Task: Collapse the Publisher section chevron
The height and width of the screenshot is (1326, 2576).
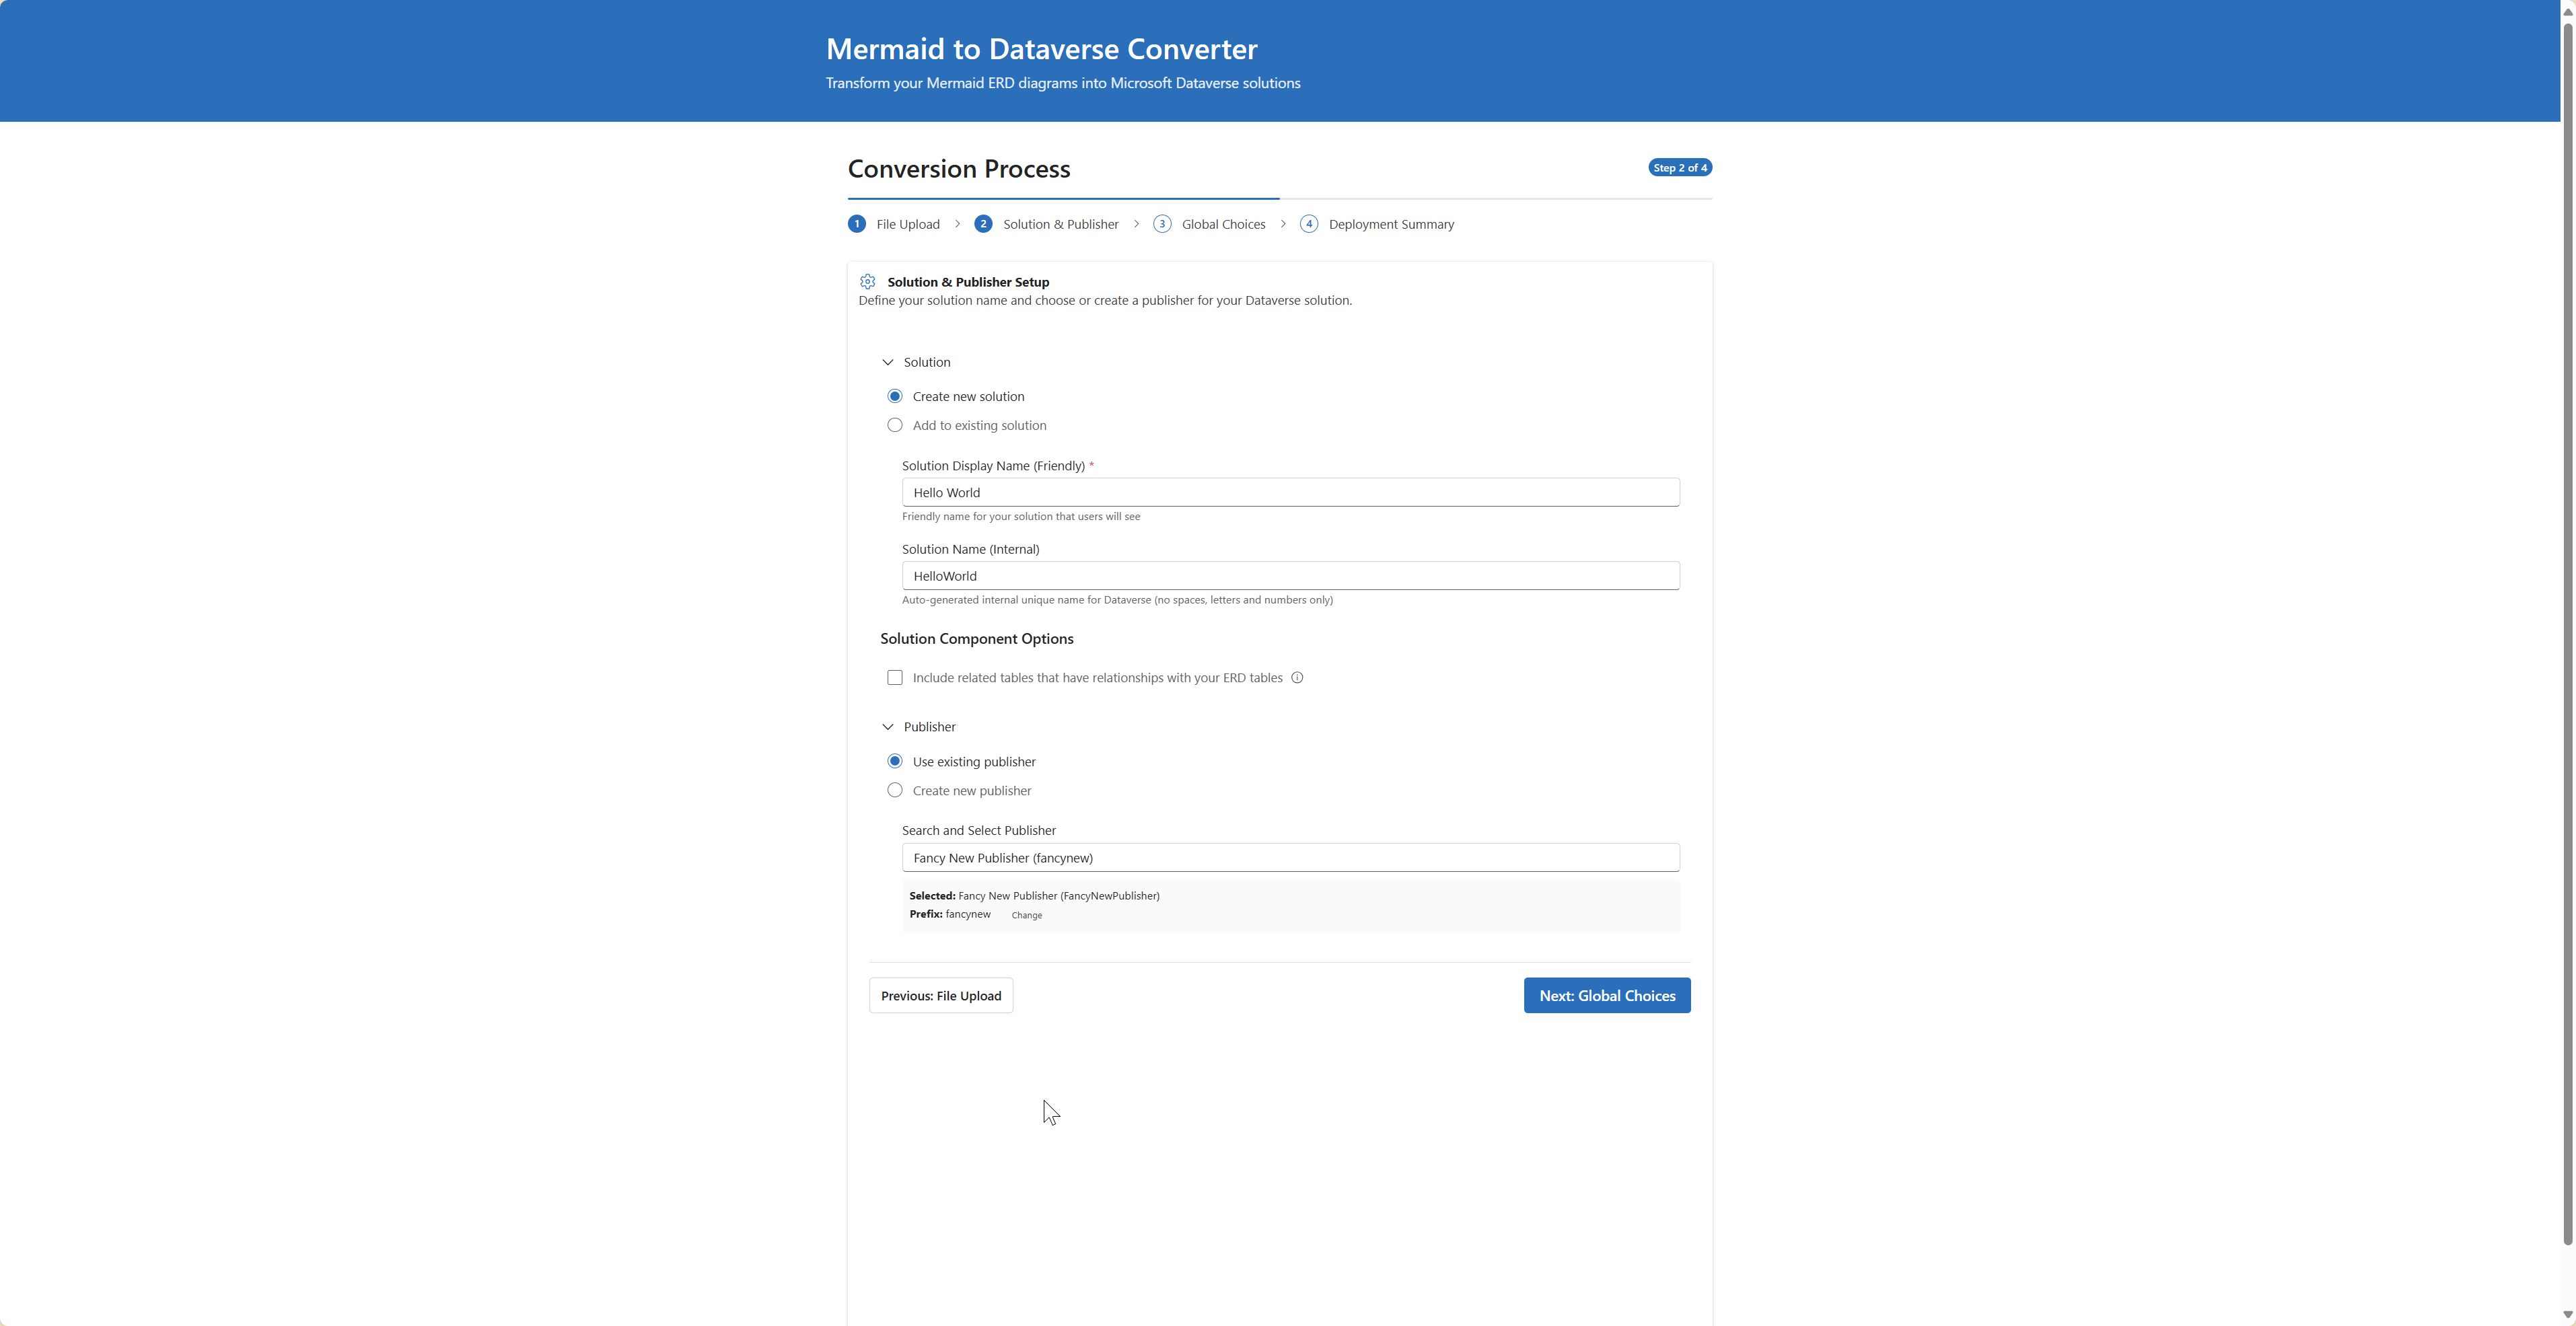Action: (887, 727)
